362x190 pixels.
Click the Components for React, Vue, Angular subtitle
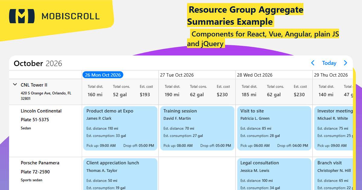tap(263, 39)
